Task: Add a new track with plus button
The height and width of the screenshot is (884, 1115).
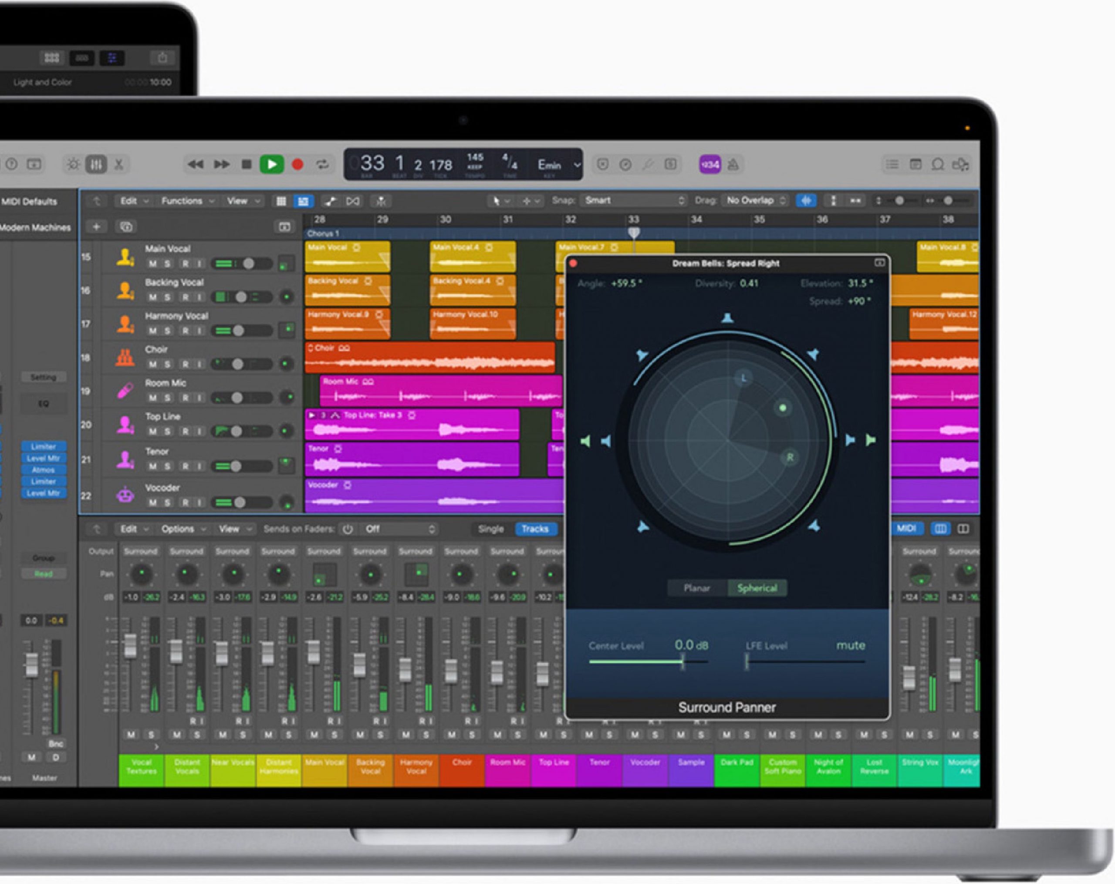Action: click(x=96, y=226)
